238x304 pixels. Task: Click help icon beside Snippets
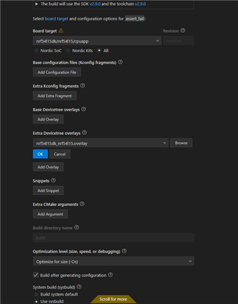tap(53, 180)
